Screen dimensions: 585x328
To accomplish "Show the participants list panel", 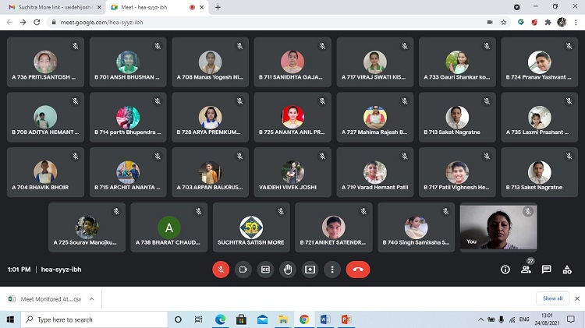I will tap(526, 270).
